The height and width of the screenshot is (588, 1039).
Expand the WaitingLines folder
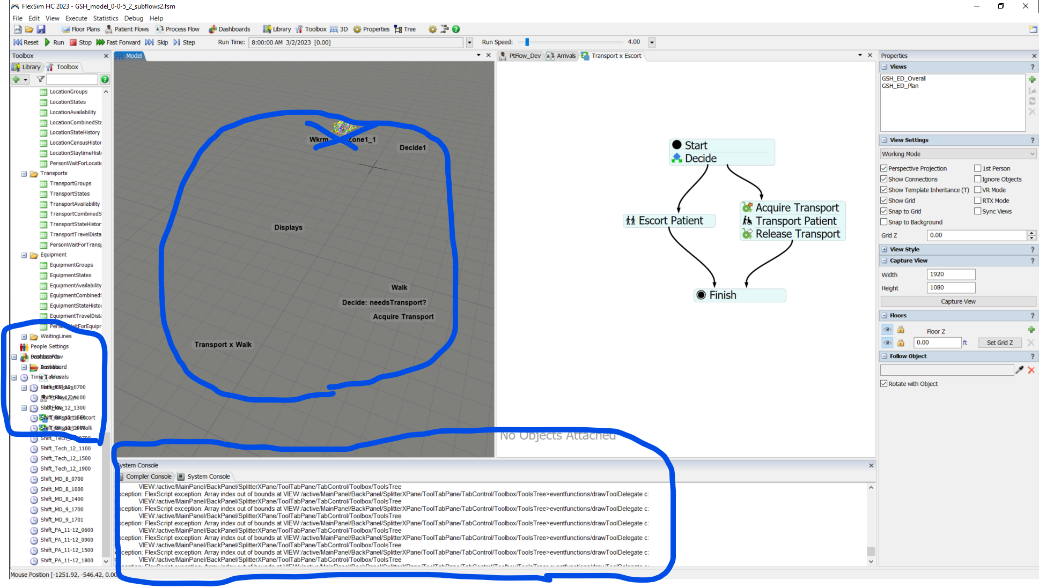pyautogui.click(x=24, y=337)
